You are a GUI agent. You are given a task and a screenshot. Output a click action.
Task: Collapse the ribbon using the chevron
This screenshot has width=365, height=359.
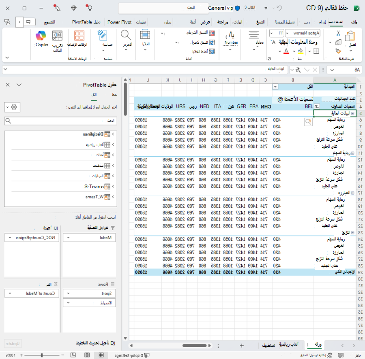[7, 57]
